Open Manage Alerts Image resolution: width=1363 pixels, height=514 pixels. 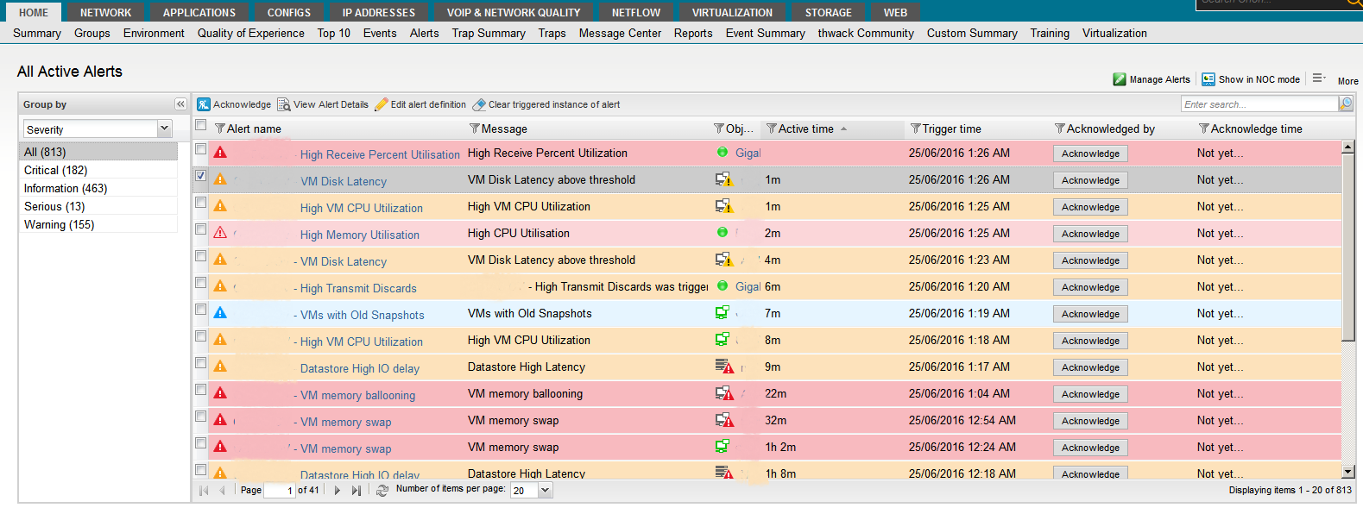1152,79
